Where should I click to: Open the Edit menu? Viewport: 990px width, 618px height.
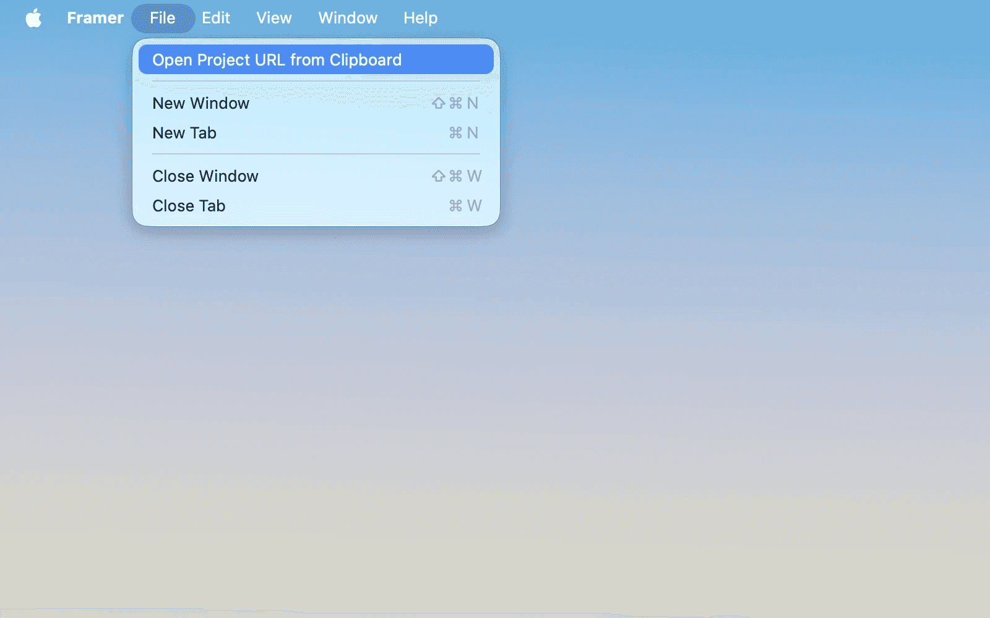click(215, 17)
